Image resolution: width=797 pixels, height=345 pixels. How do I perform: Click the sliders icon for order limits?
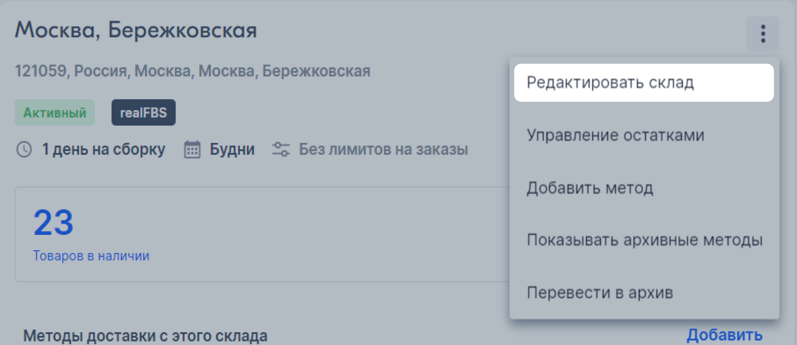pos(281,149)
